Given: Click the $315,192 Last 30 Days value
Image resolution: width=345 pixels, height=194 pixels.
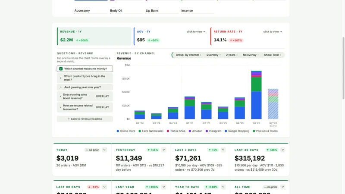Looking at the screenshot, I should [250, 158].
